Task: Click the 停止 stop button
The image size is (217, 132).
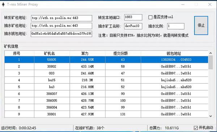Action: pyautogui.click(x=201, y=25)
